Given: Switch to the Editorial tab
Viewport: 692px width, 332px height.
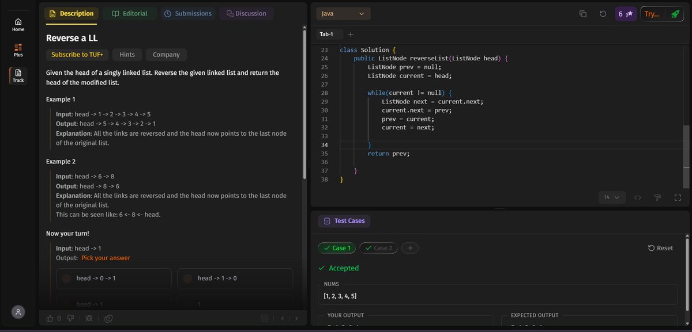Looking at the screenshot, I should coord(130,13).
